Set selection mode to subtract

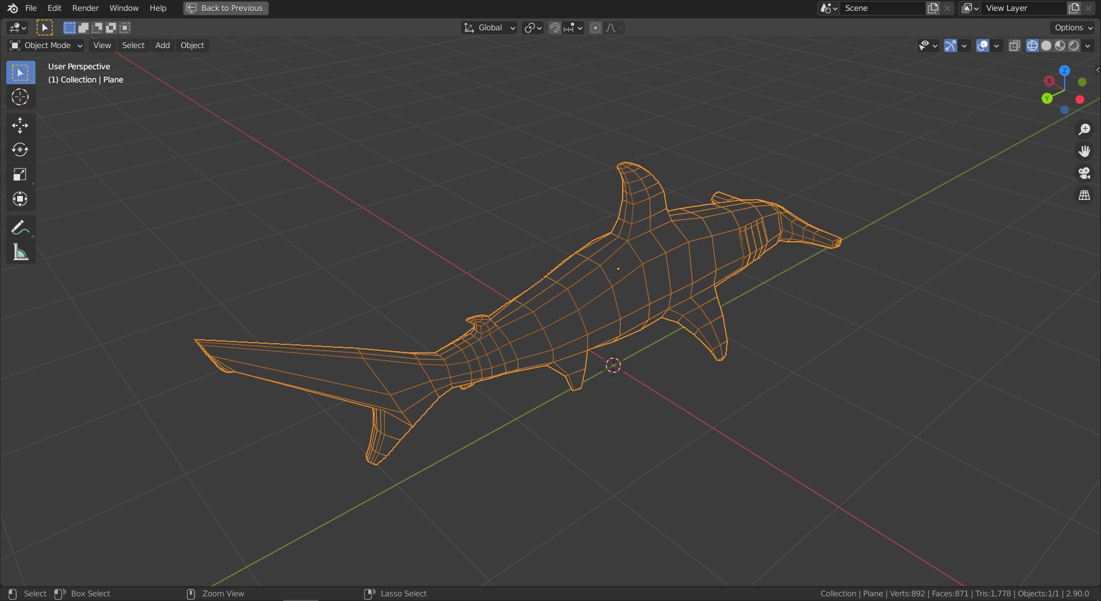(97, 28)
